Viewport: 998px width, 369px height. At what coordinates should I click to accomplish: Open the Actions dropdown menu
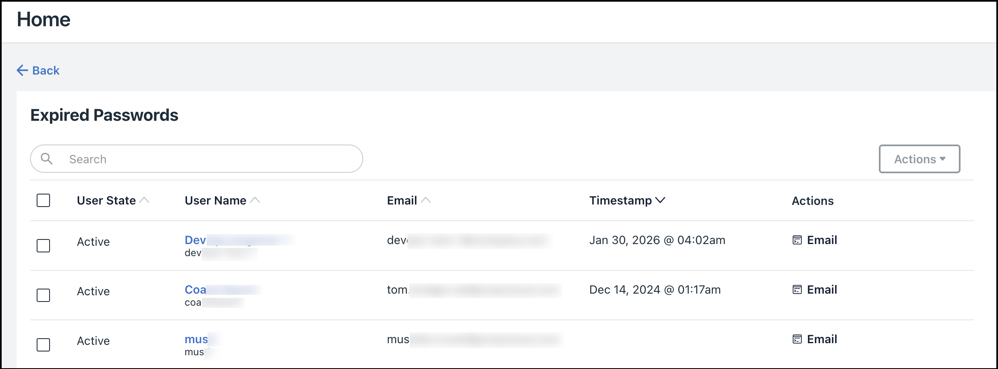tap(919, 159)
